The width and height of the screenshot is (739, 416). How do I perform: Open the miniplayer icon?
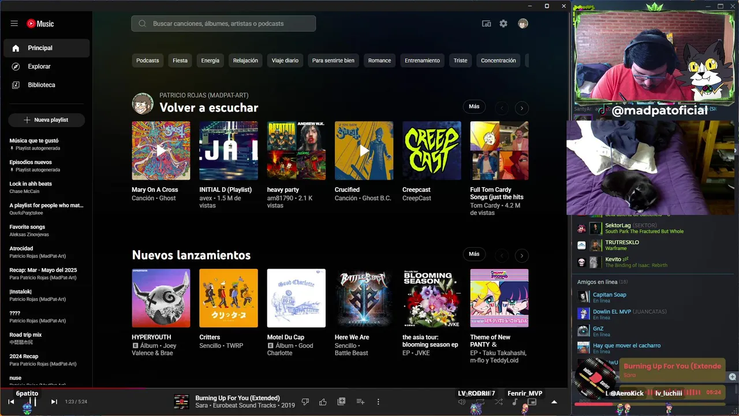coord(532,402)
